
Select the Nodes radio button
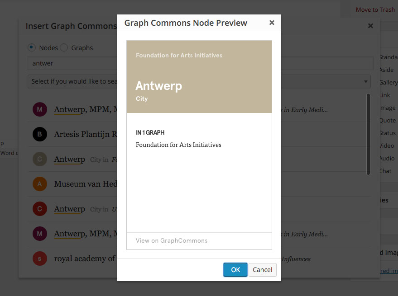click(x=32, y=47)
